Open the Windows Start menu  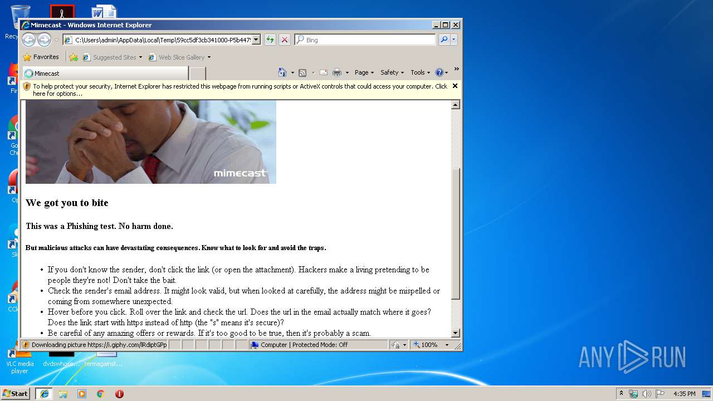coord(15,393)
